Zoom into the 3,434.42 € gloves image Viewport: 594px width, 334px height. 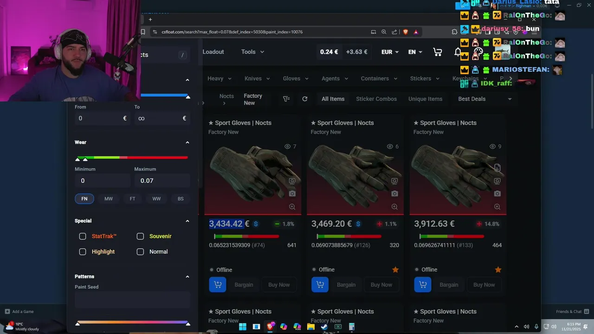[x=292, y=206]
